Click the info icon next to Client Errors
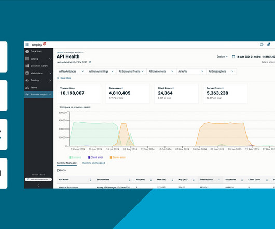Image resolution: width=275 pixels, height=229 pixels. click(173, 88)
